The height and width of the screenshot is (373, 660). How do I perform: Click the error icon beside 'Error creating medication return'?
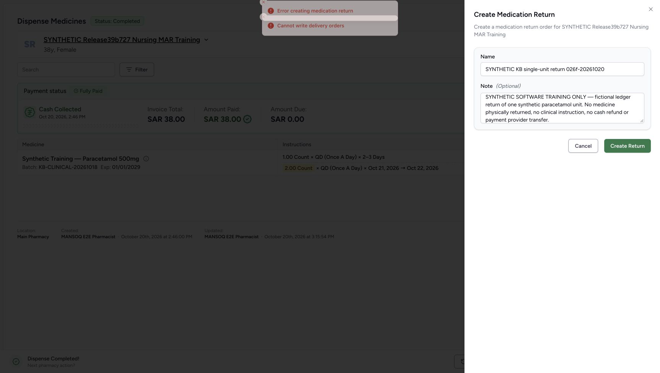click(x=271, y=11)
